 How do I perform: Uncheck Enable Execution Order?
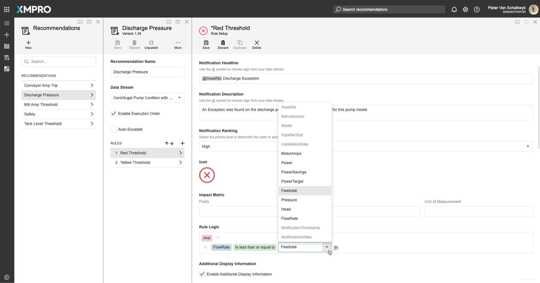tap(114, 113)
